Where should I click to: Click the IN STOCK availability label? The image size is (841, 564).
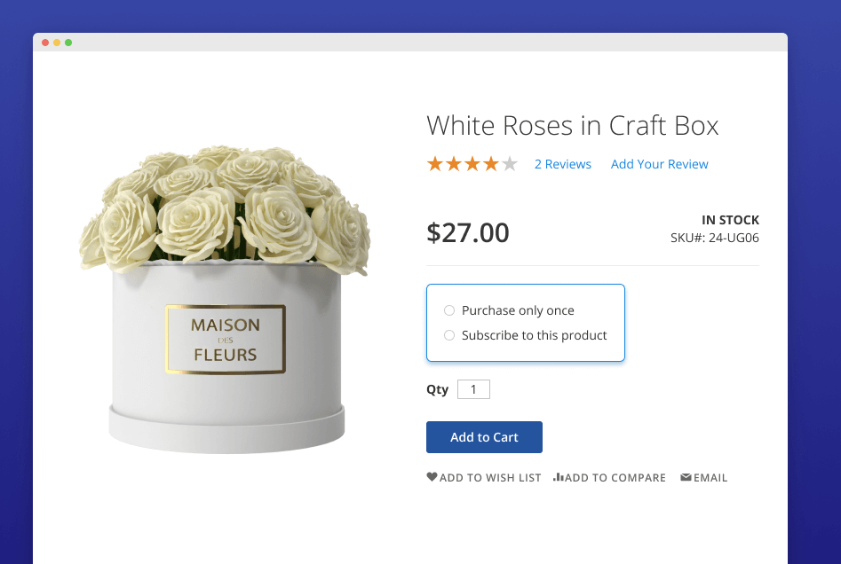730,220
